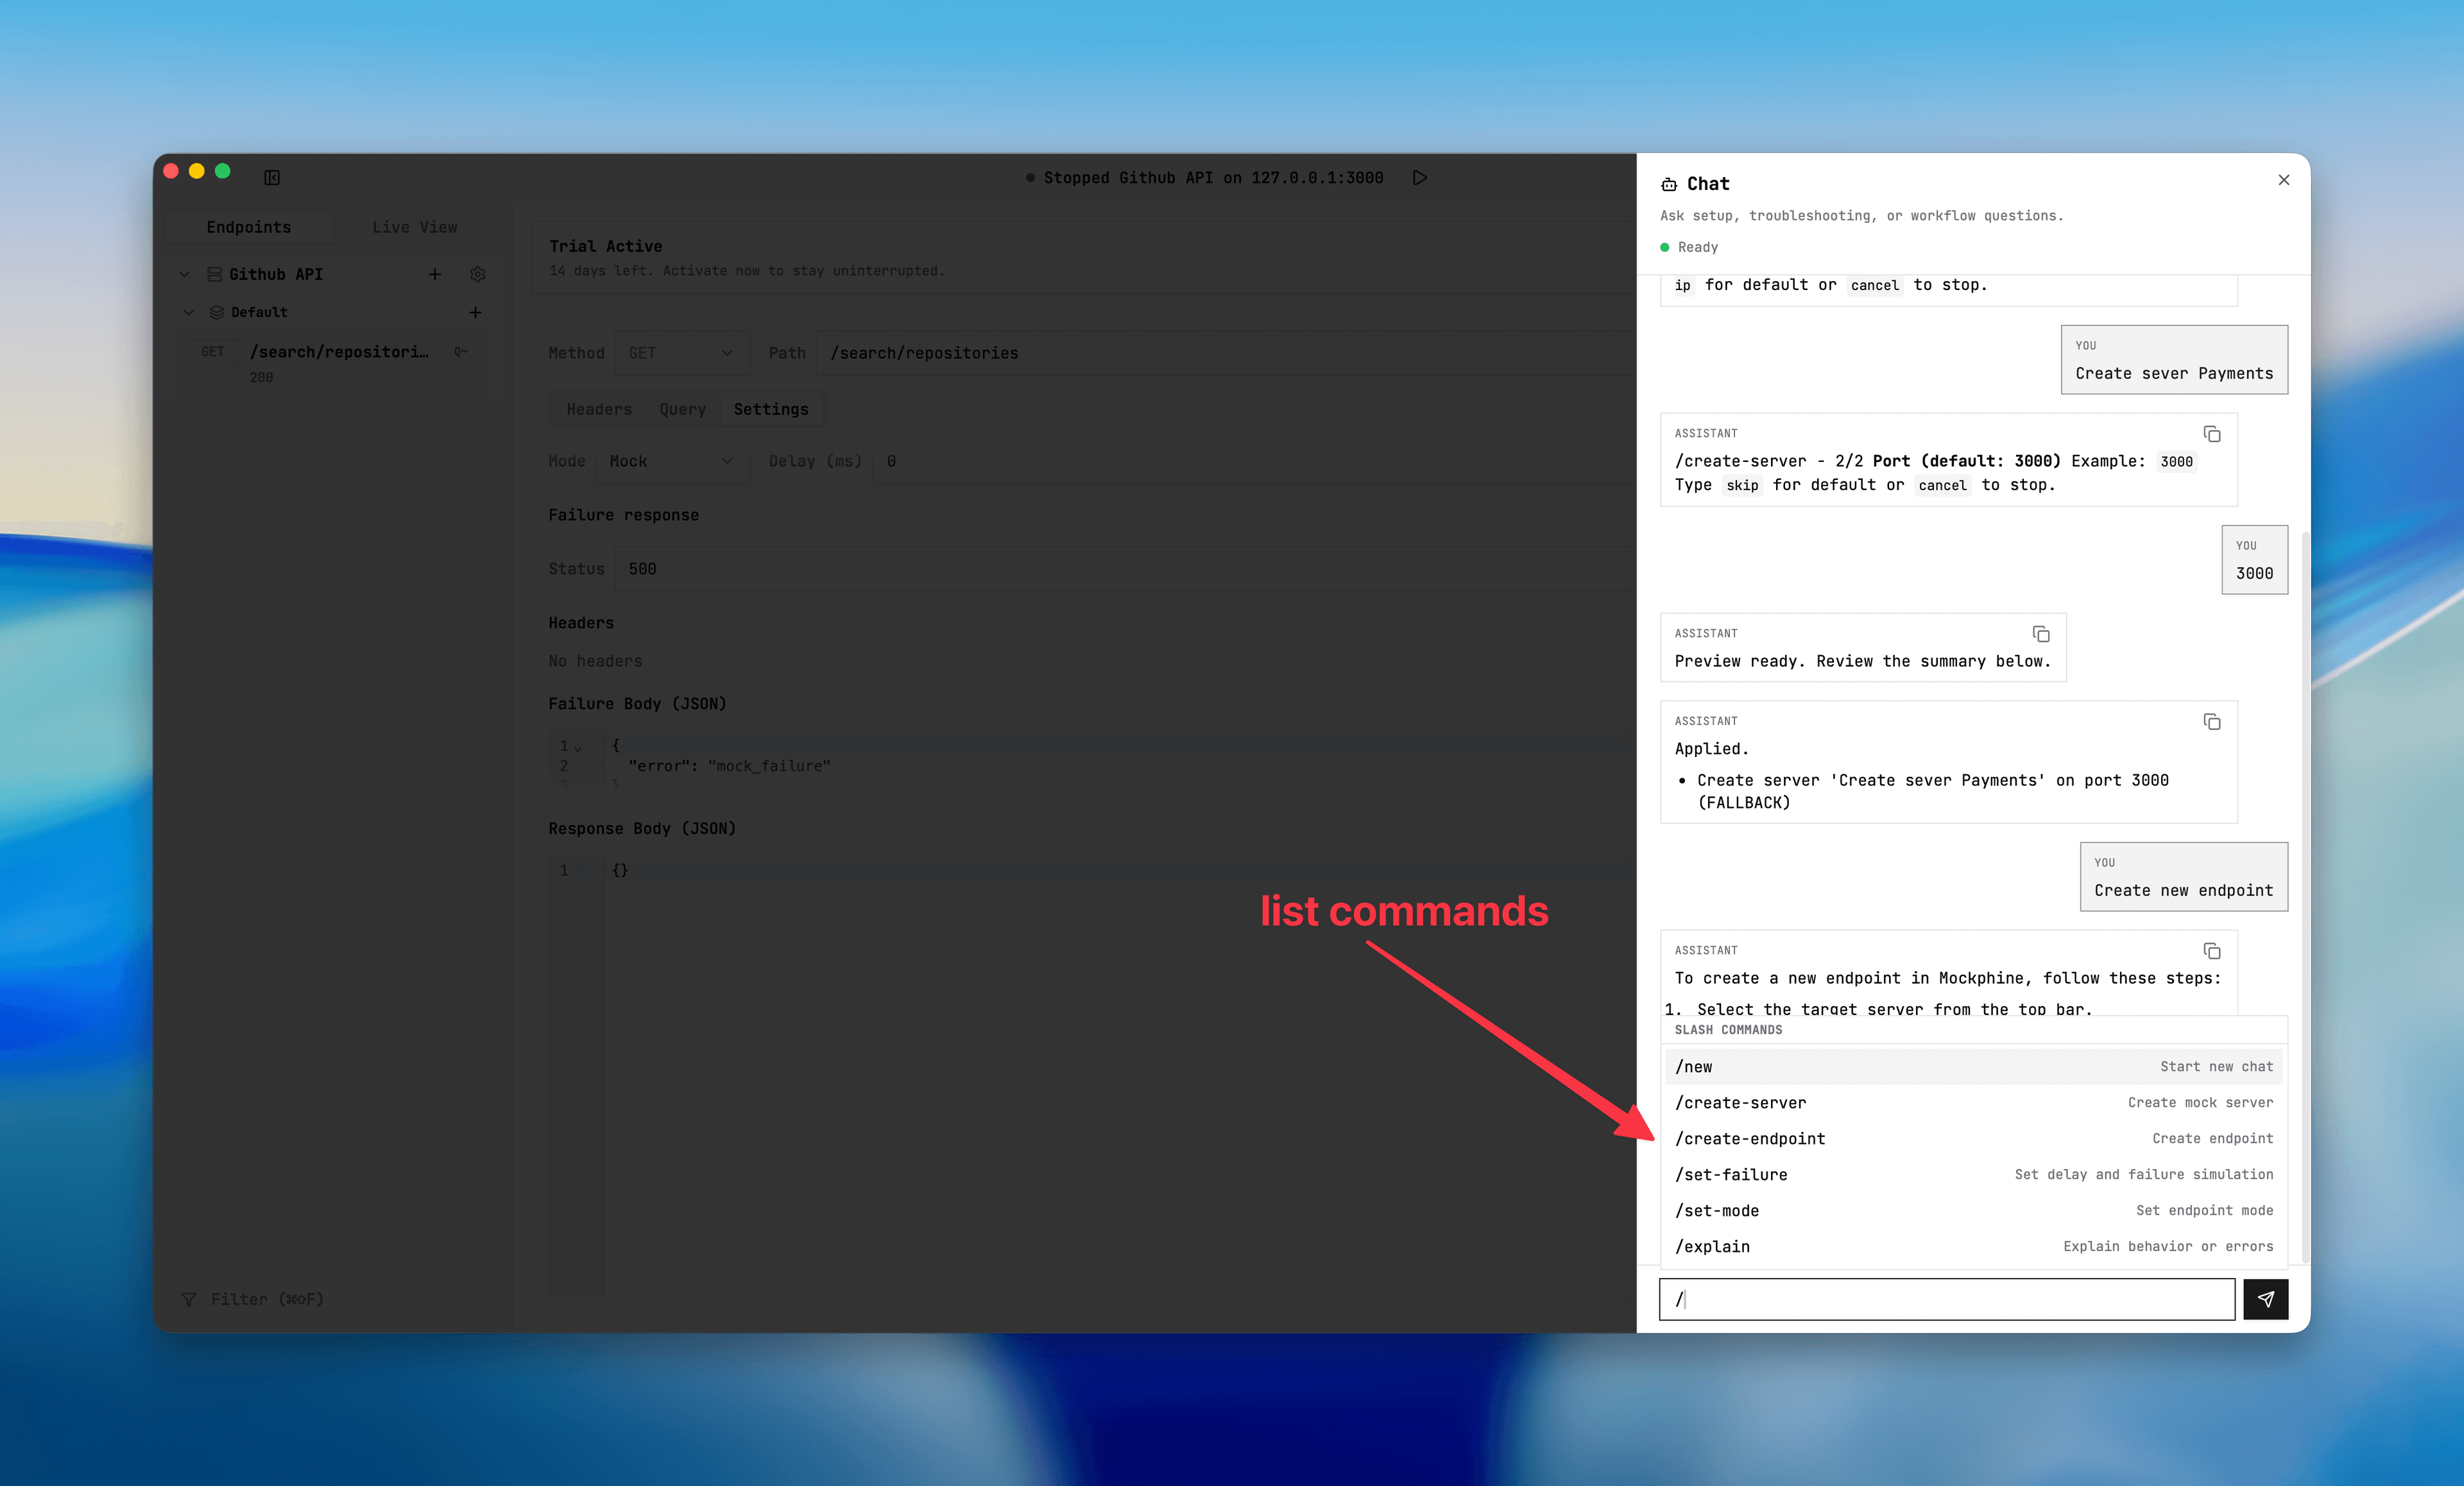The width and height of the screenshot is (2464, 1486).
Task: Add a new group under Github API
Action: [x=435, y=274]
